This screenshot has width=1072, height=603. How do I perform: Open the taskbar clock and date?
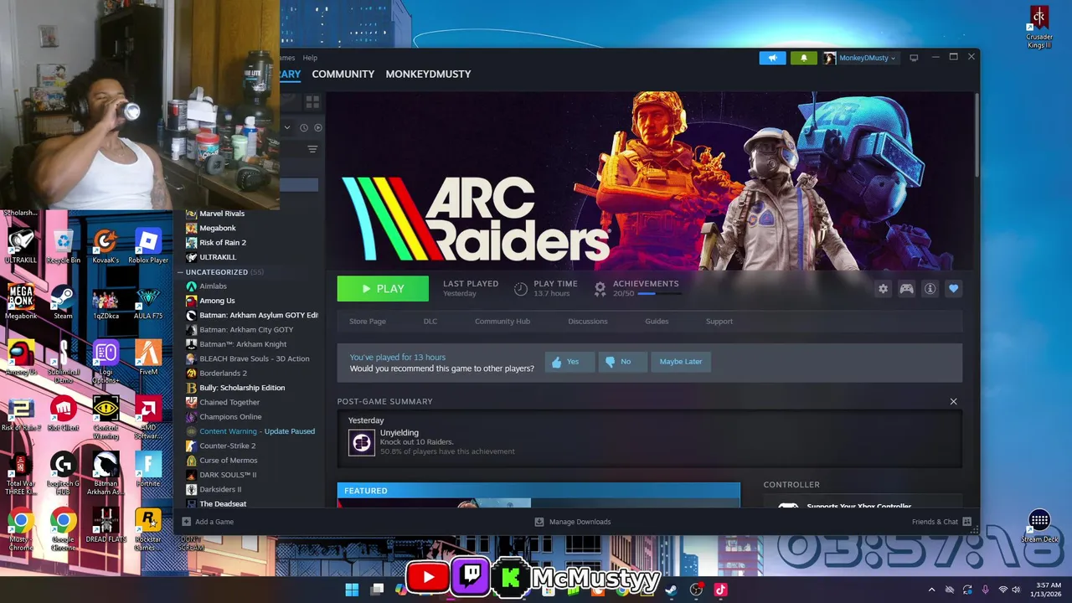[x=1048, y=590]
